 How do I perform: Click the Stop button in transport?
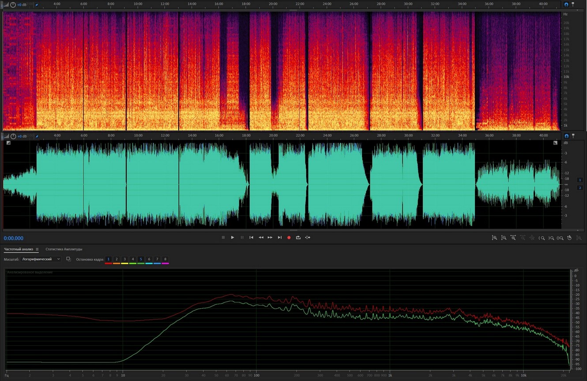click(x=223, y=238)
